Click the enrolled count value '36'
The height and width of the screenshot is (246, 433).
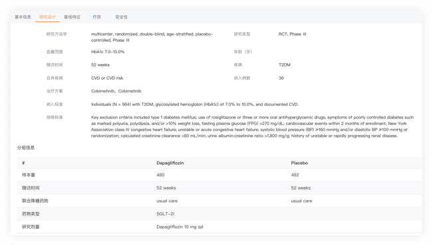click(281, 78)
